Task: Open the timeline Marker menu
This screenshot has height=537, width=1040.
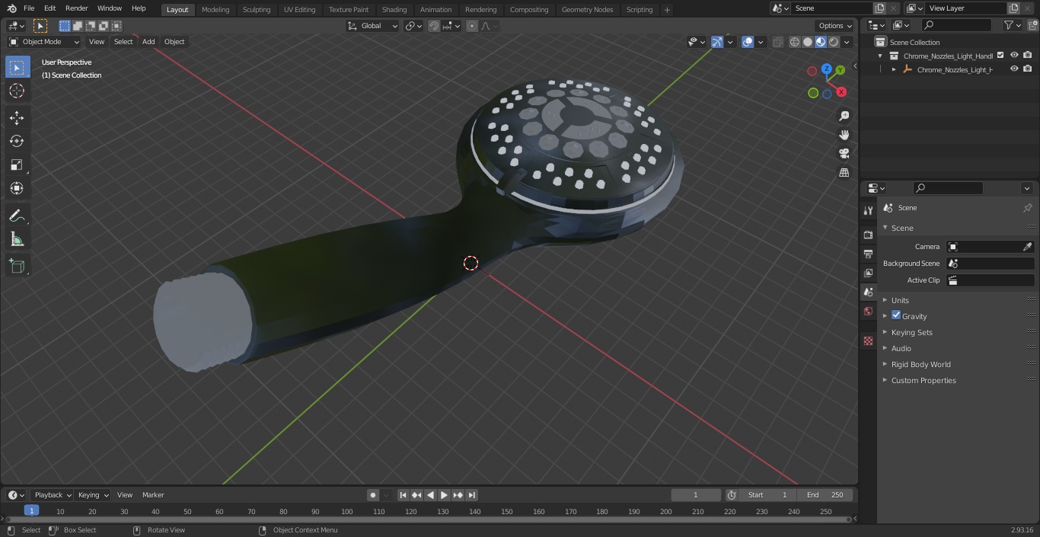Action: click(153, 495)
